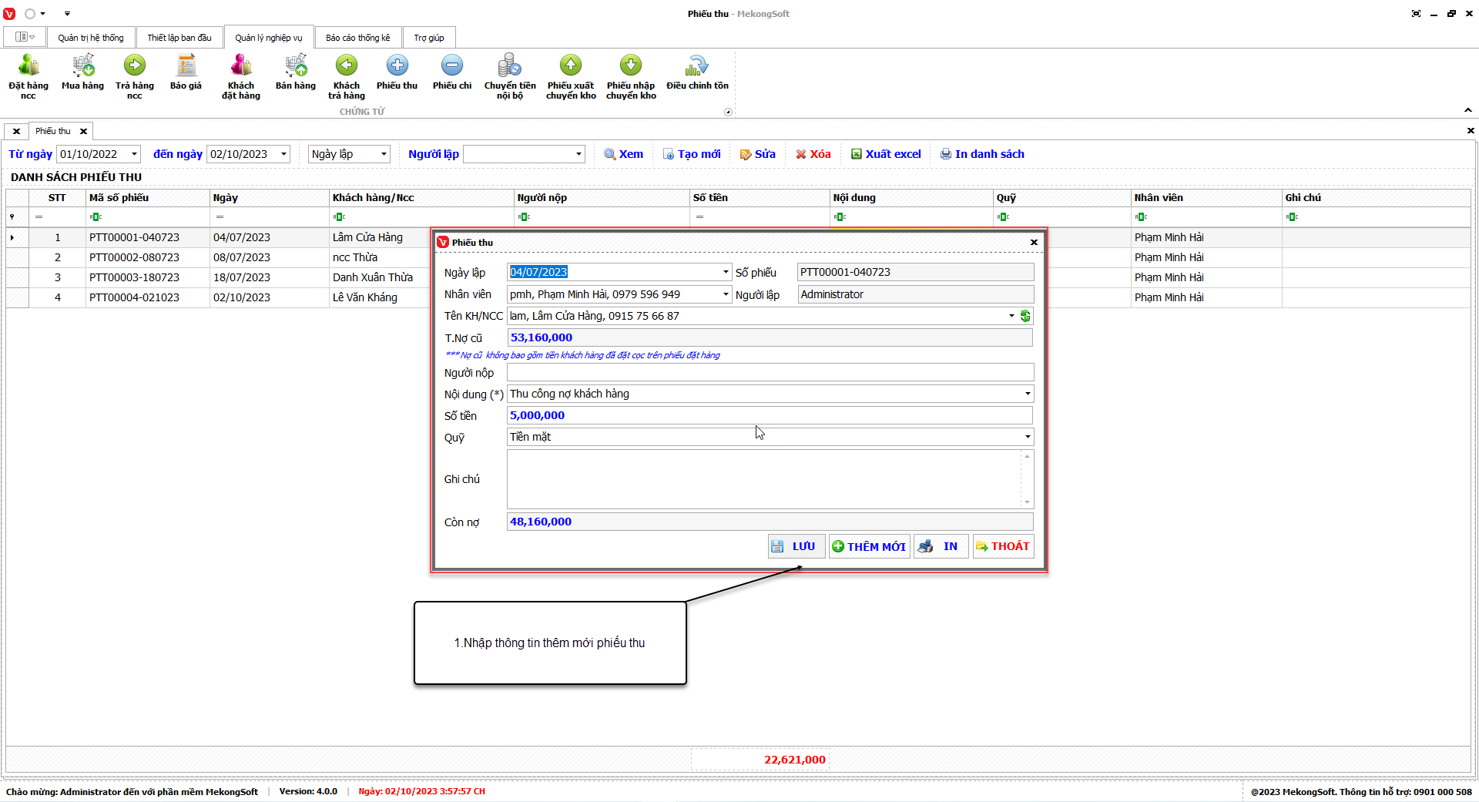Screen dimensions: 1479x802
Task: Click the Phiếu thu ribbon icon
Action: coord(397,72)
